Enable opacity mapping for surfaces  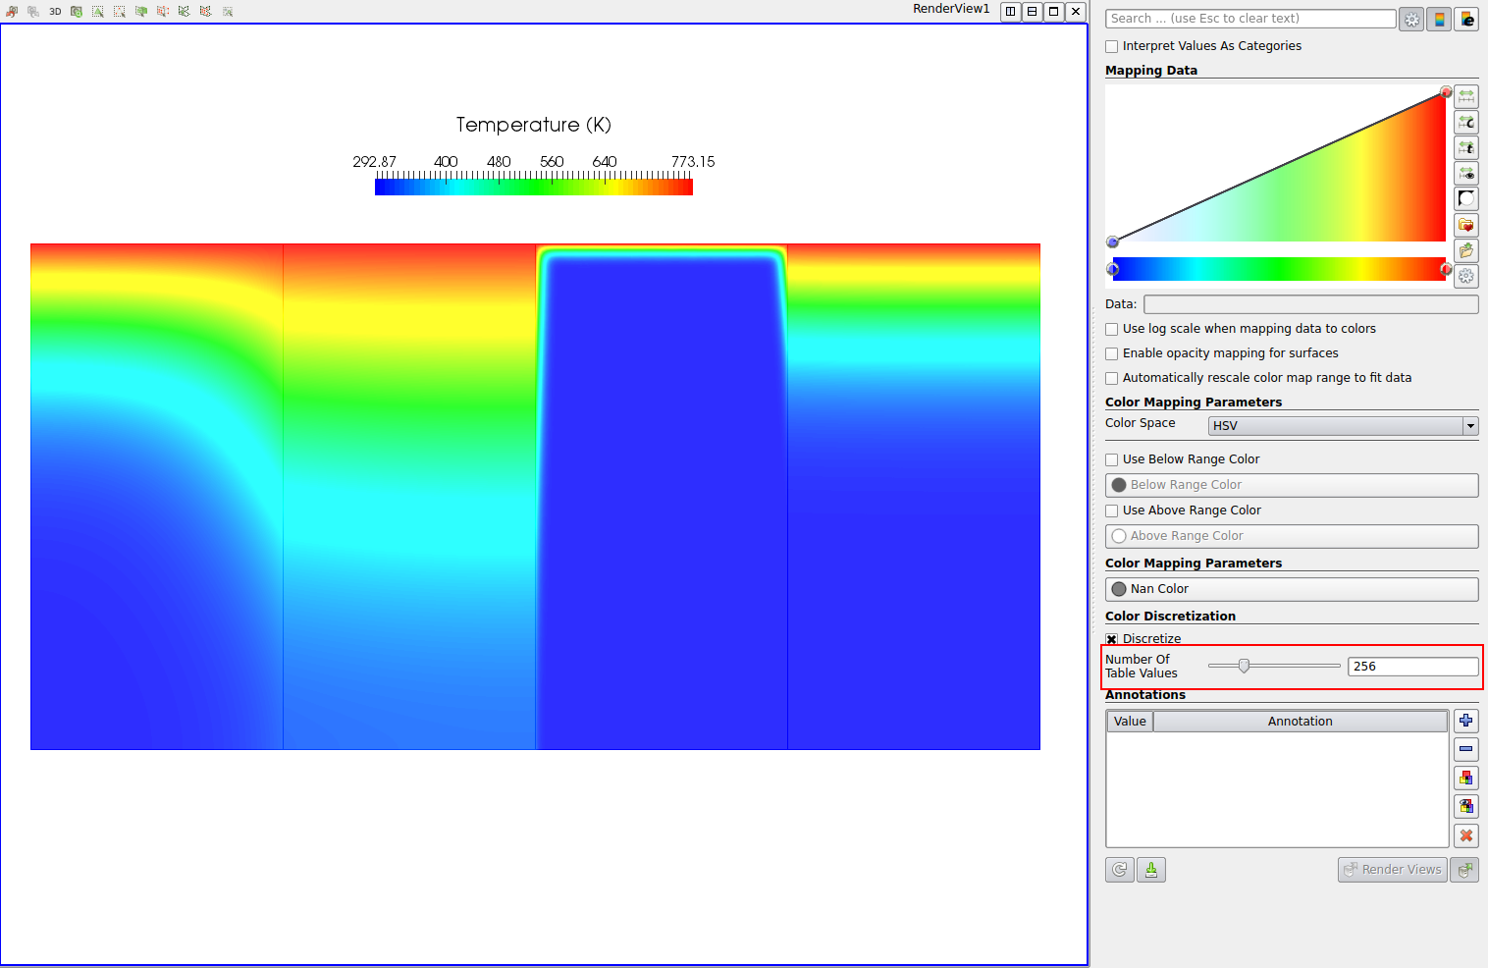[x=1112, y=353]
